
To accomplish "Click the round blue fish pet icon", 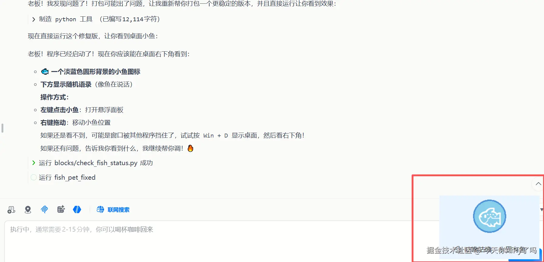I will pos(489,216).
